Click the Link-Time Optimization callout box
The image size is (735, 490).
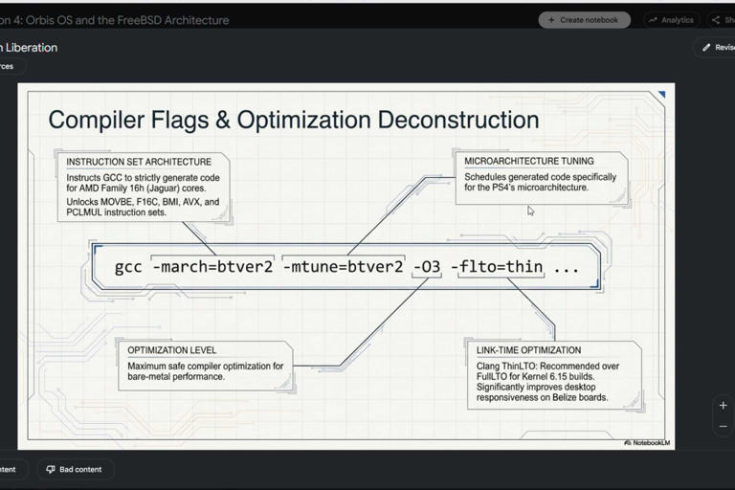[x=554, y=374]
